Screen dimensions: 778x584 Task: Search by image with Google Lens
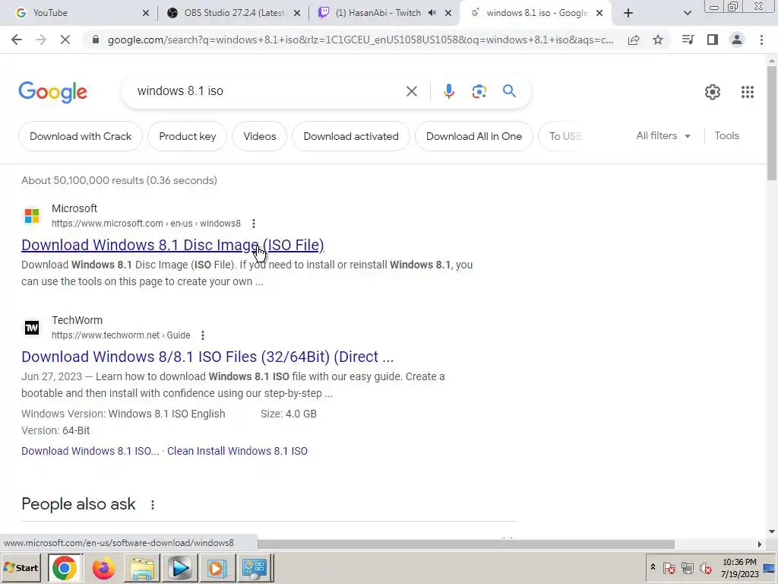(479, 91)
